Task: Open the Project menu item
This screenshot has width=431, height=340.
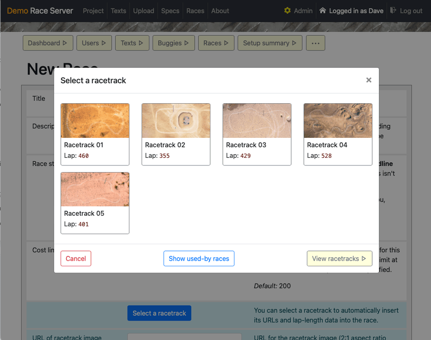Action: (93, 11)
